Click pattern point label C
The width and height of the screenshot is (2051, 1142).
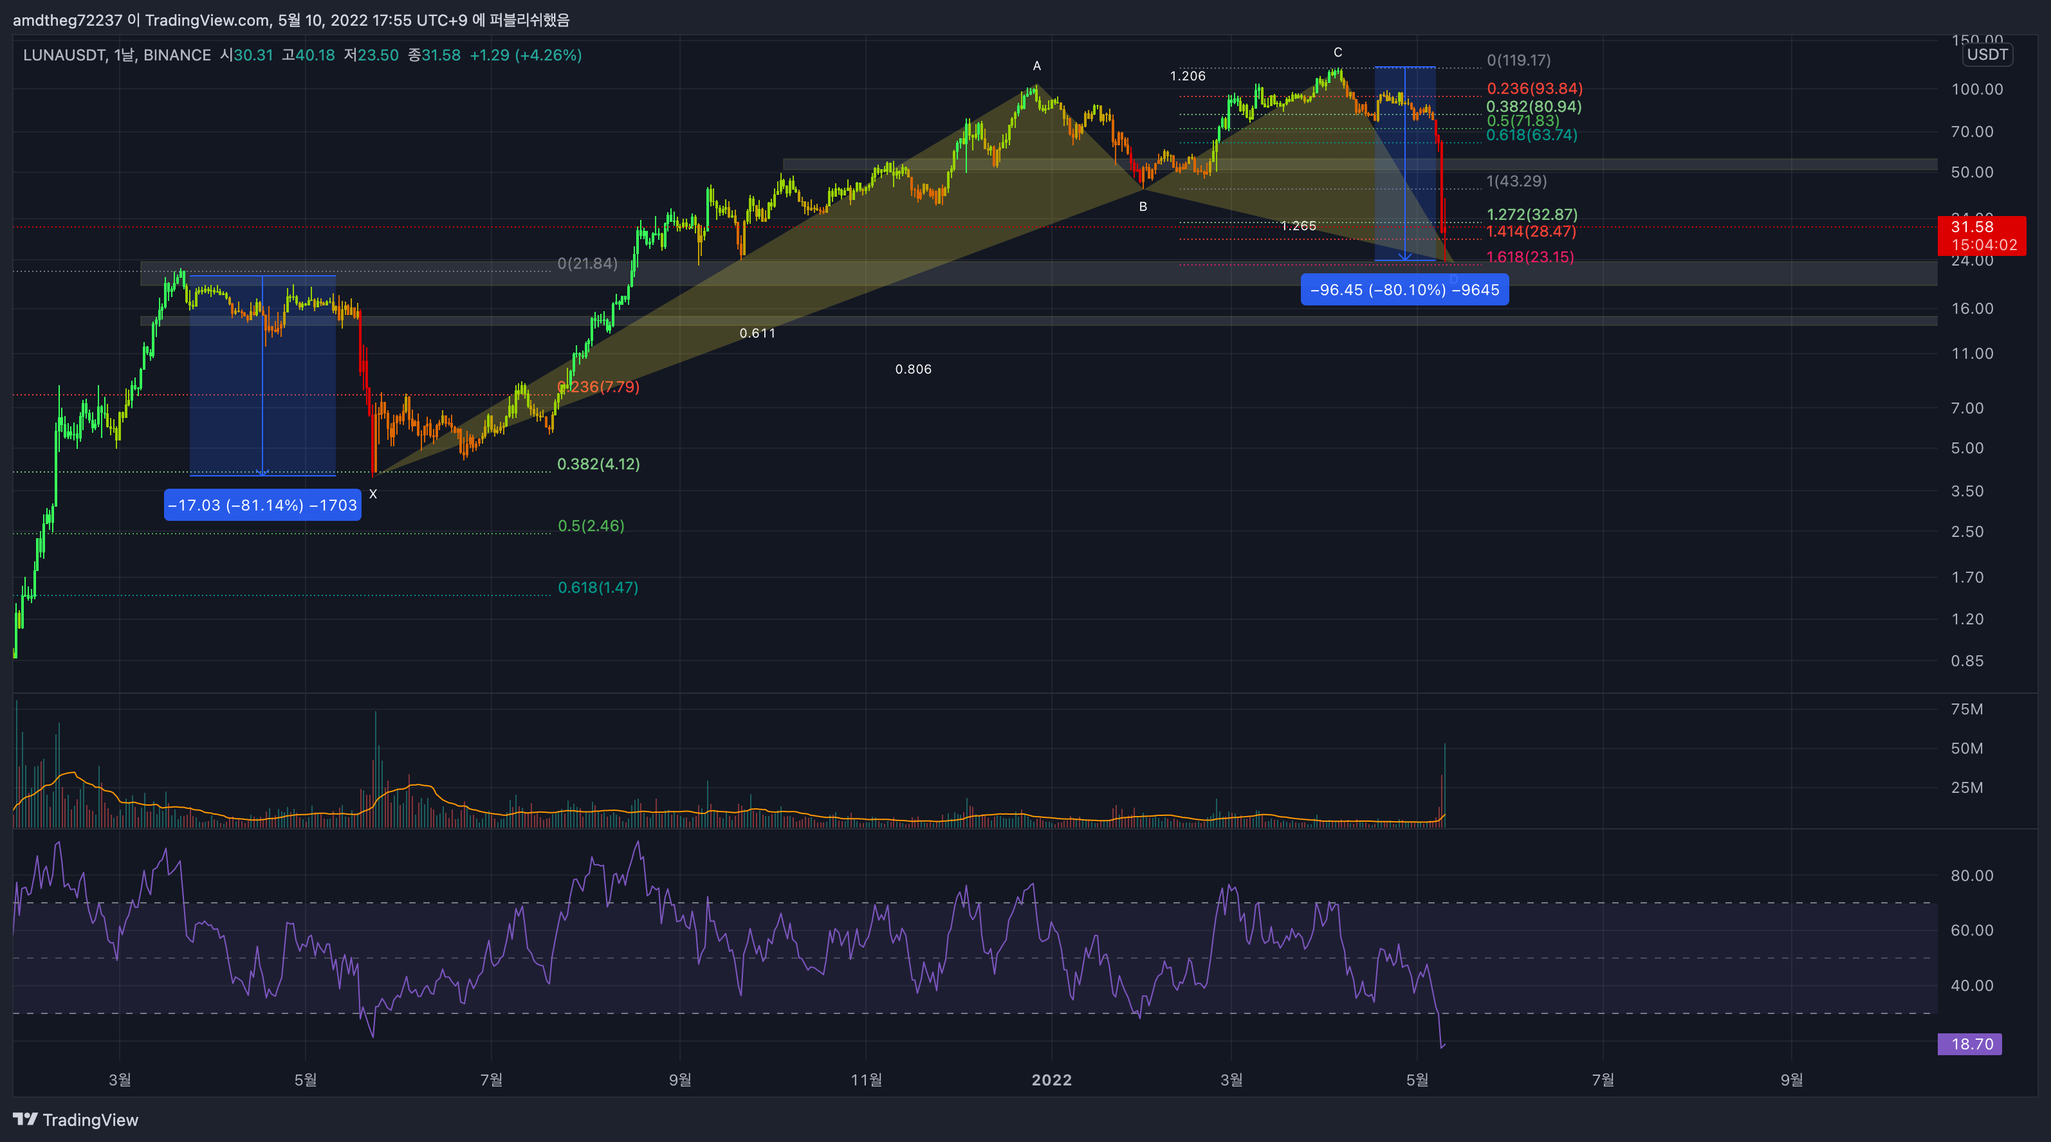pos(1338,53)
